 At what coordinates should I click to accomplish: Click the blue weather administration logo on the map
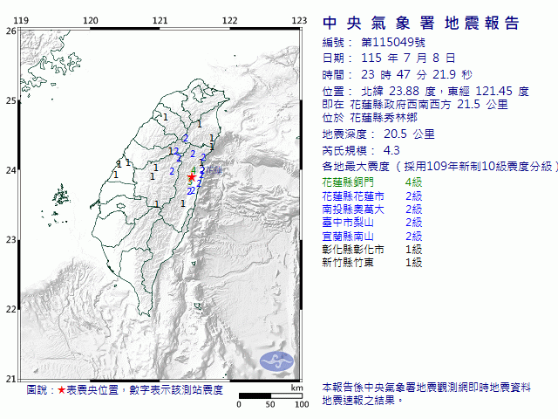pyautogui.click(x=277, y=361)
